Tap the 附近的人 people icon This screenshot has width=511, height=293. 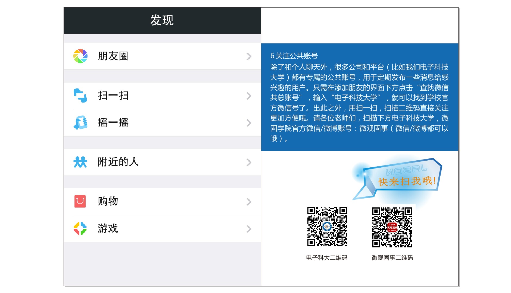coord(80,162)
